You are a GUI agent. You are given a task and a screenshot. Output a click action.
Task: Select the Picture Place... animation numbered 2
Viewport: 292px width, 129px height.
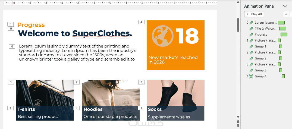coord(265,52)
